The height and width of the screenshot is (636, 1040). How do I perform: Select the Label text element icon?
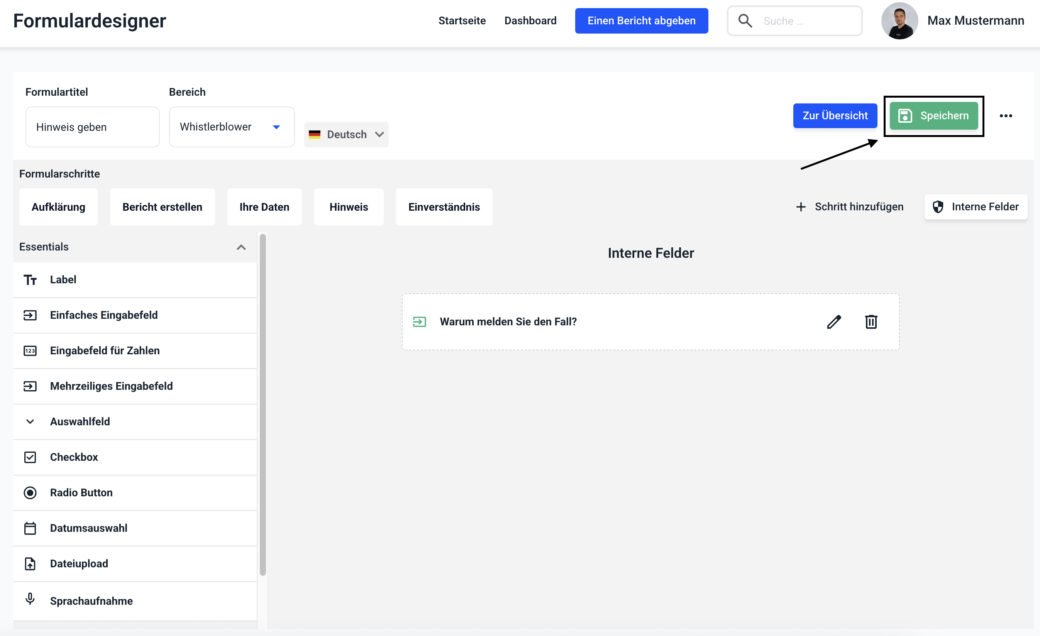30,280
